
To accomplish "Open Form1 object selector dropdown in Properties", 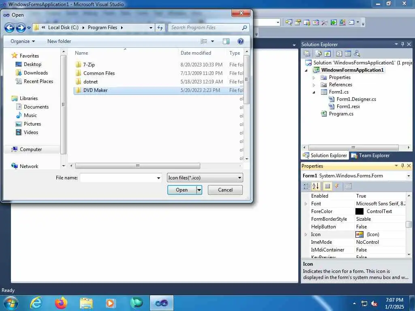I will (409, 176).
